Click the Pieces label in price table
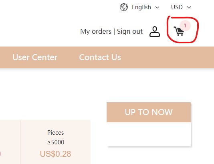The width and height of the screenshot is (214, 164). click(56, 133)
